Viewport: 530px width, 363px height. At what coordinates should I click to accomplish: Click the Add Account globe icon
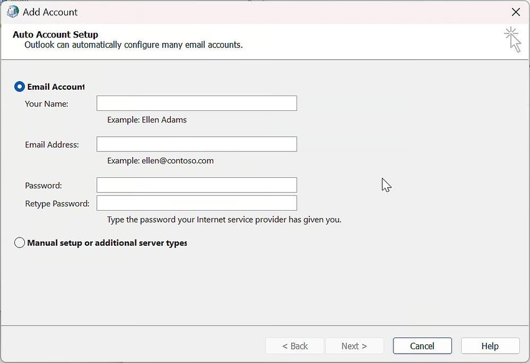[12, 11]
